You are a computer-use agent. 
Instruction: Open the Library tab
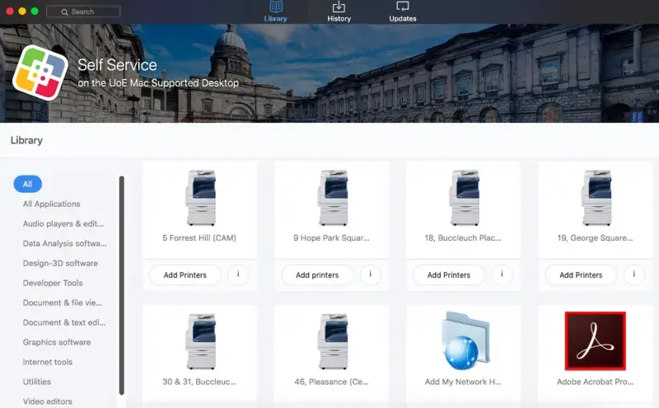pyautogui.click(x=275, y=12)
